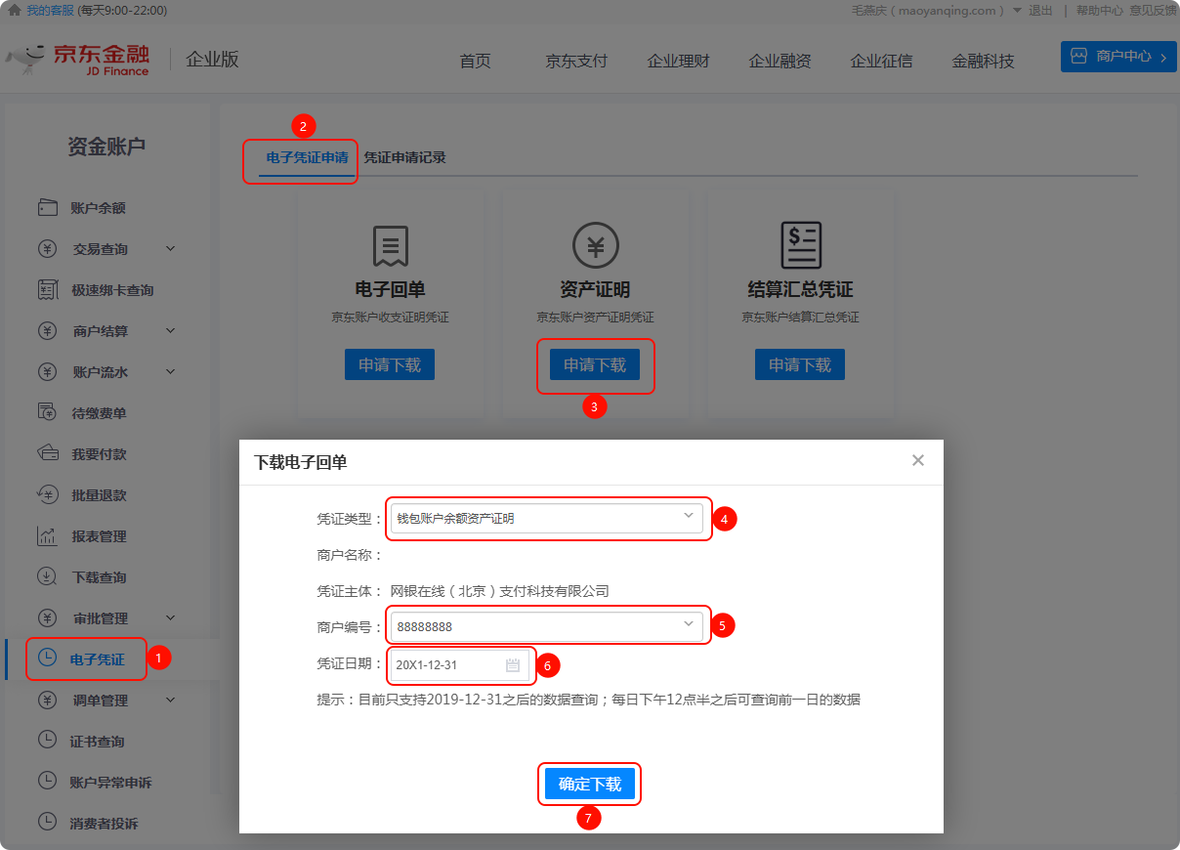Open the 商户中心 button in header
1180x850 pixels.
tap(1117, 57)
